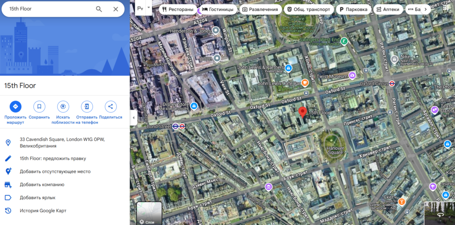Save the place with Сохранить icon

[x=39, y=106]
